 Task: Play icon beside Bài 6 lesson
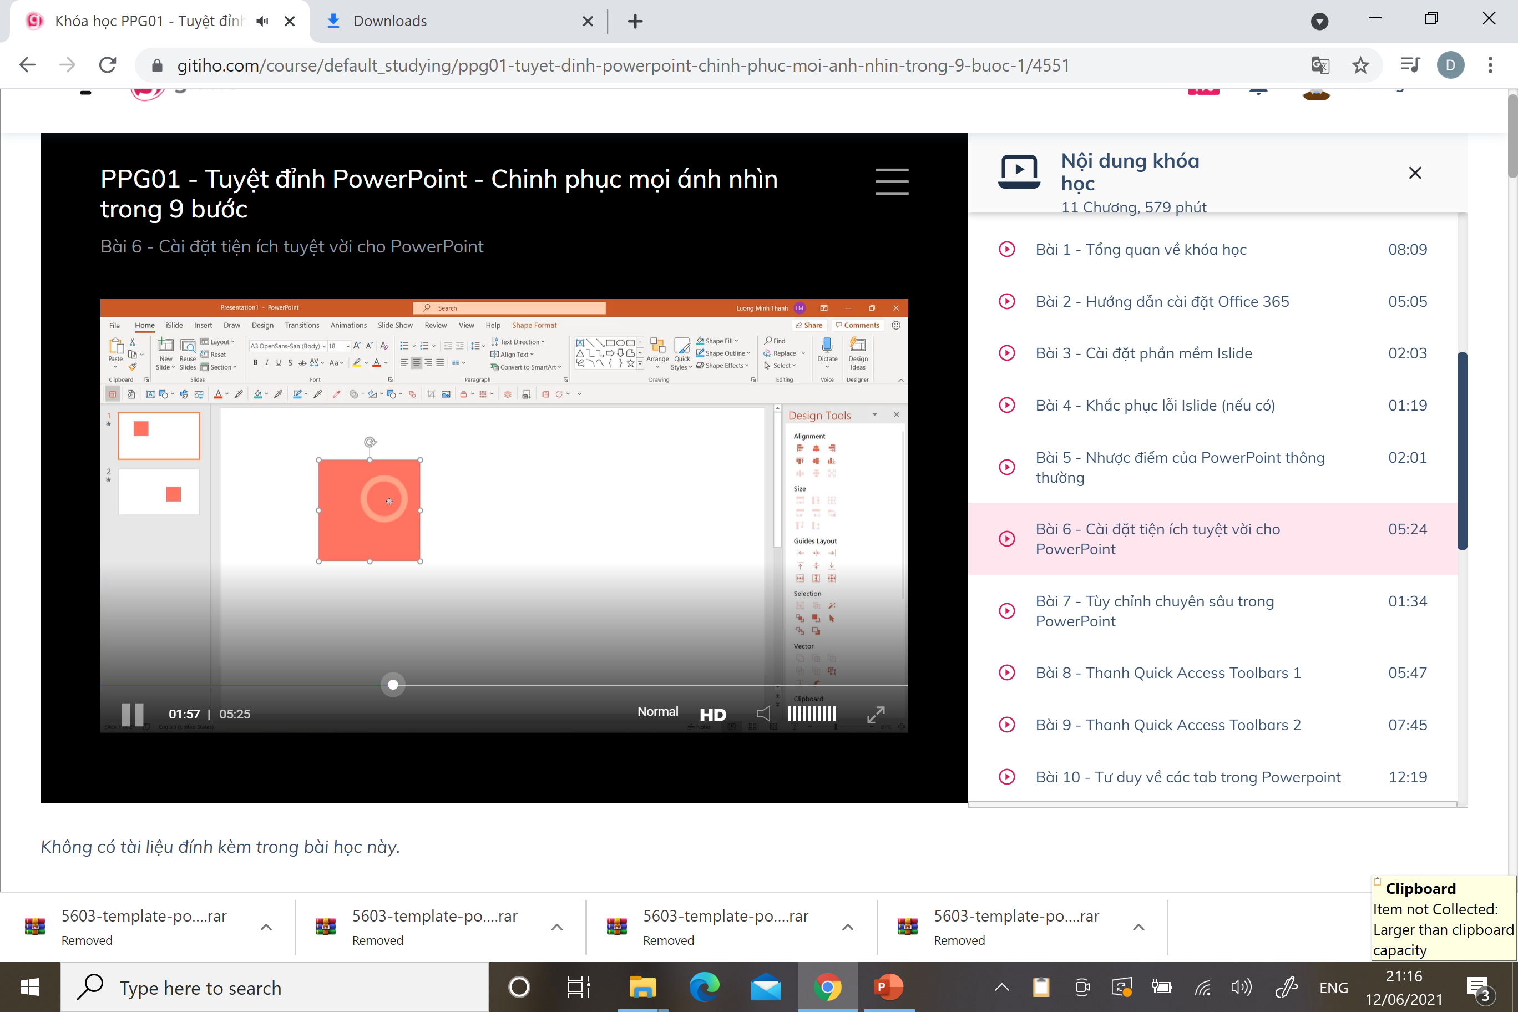click(x=1007, y=539)
